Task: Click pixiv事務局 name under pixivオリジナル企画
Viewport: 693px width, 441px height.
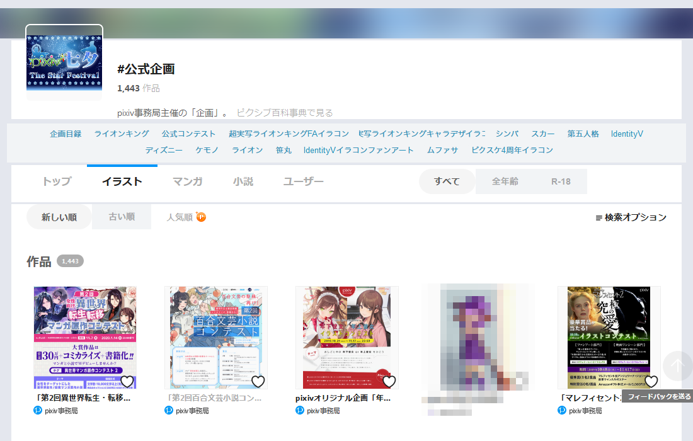Action: click(x=324, y=411)
